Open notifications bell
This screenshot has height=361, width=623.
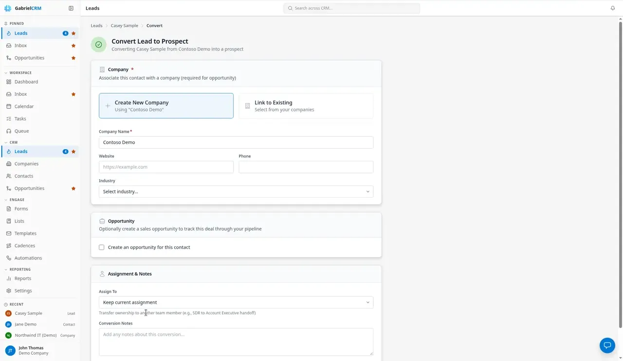point(613,8)
